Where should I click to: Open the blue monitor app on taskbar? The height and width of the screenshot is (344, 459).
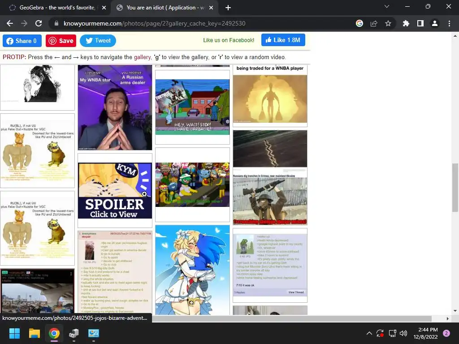point(94,333)
